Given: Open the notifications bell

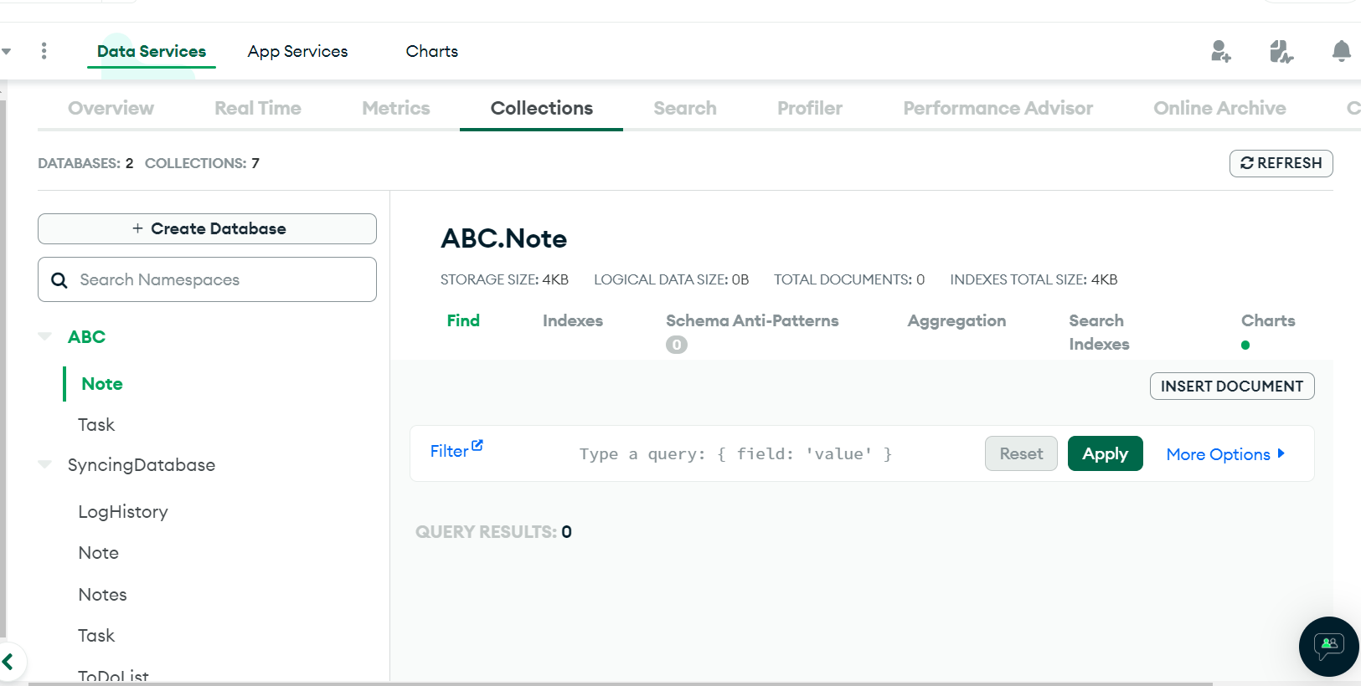Looking at the screenshot, I should [1341, 52].
